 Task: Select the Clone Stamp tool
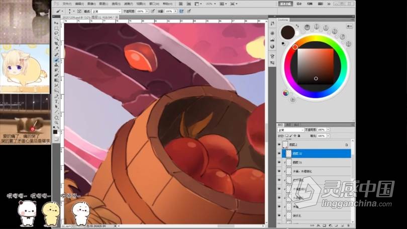56,65
